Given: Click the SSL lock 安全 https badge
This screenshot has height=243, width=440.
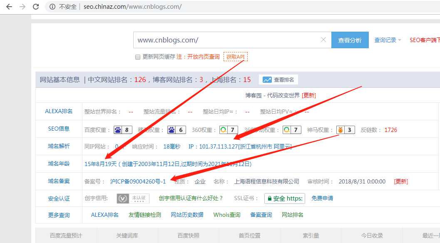Looking at the screenshot, I should (285, 198).
